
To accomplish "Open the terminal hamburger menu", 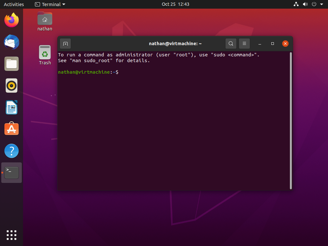I will pos(244,44).
